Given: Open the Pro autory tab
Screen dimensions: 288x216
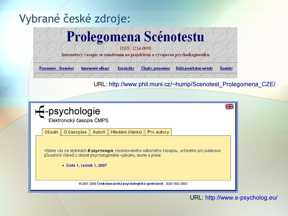Looking at the screenshot, I should [x=158, y=132].
